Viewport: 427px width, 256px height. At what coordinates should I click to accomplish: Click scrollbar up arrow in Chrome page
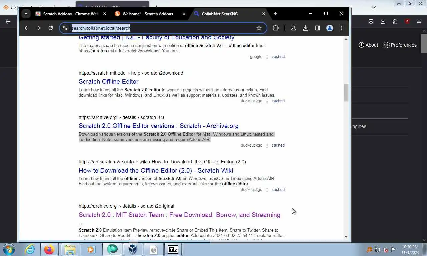(346, 39)
